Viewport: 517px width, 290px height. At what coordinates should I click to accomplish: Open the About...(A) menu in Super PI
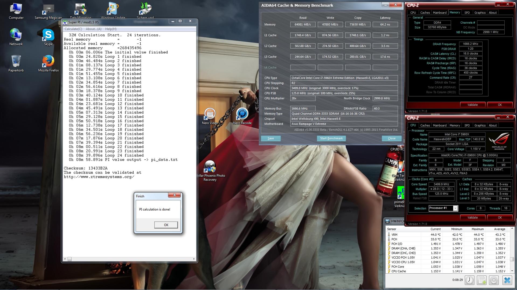(93, 29)
